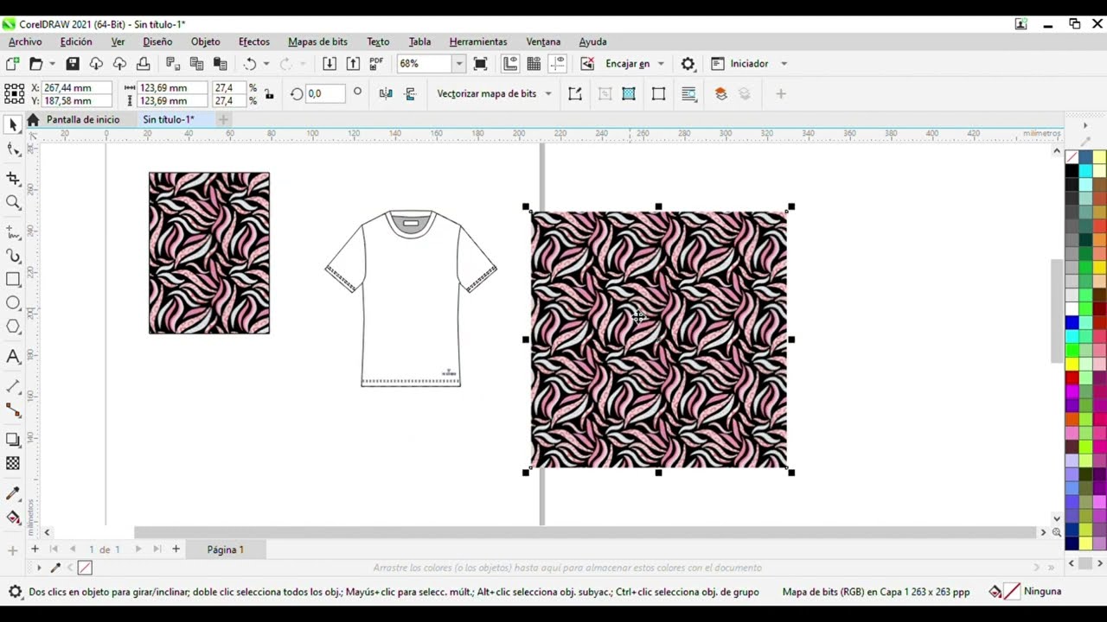Select the Freehand drawing tool

(x=13, y=232)
